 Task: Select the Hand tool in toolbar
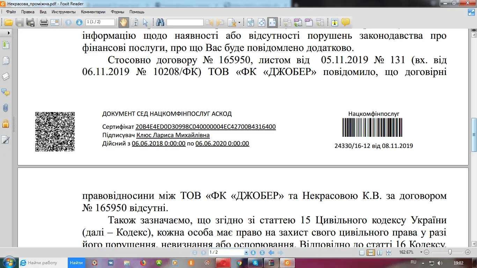(123, 23)
